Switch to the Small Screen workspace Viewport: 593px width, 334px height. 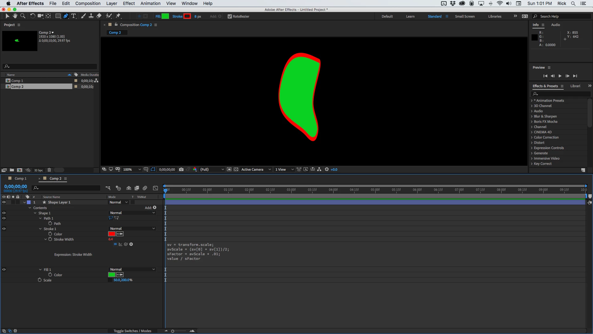[x=465, y=16]
